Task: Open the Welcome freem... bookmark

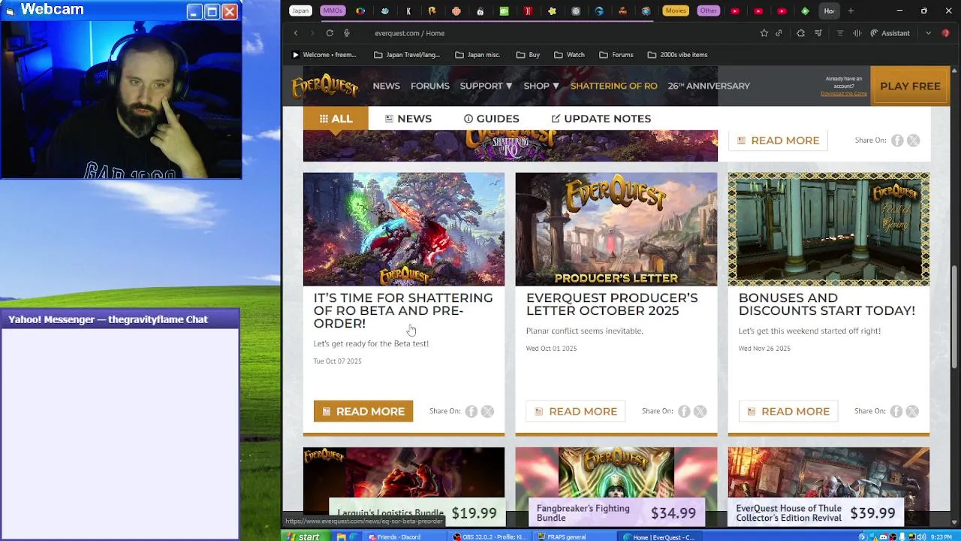Action: click(x=324, y=55)
